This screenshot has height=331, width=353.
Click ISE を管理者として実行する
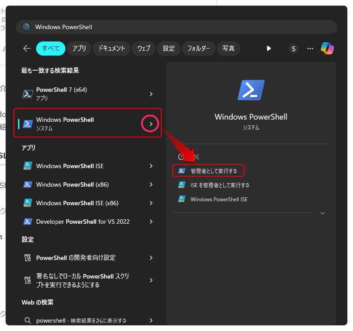click(x=220, y=185)
